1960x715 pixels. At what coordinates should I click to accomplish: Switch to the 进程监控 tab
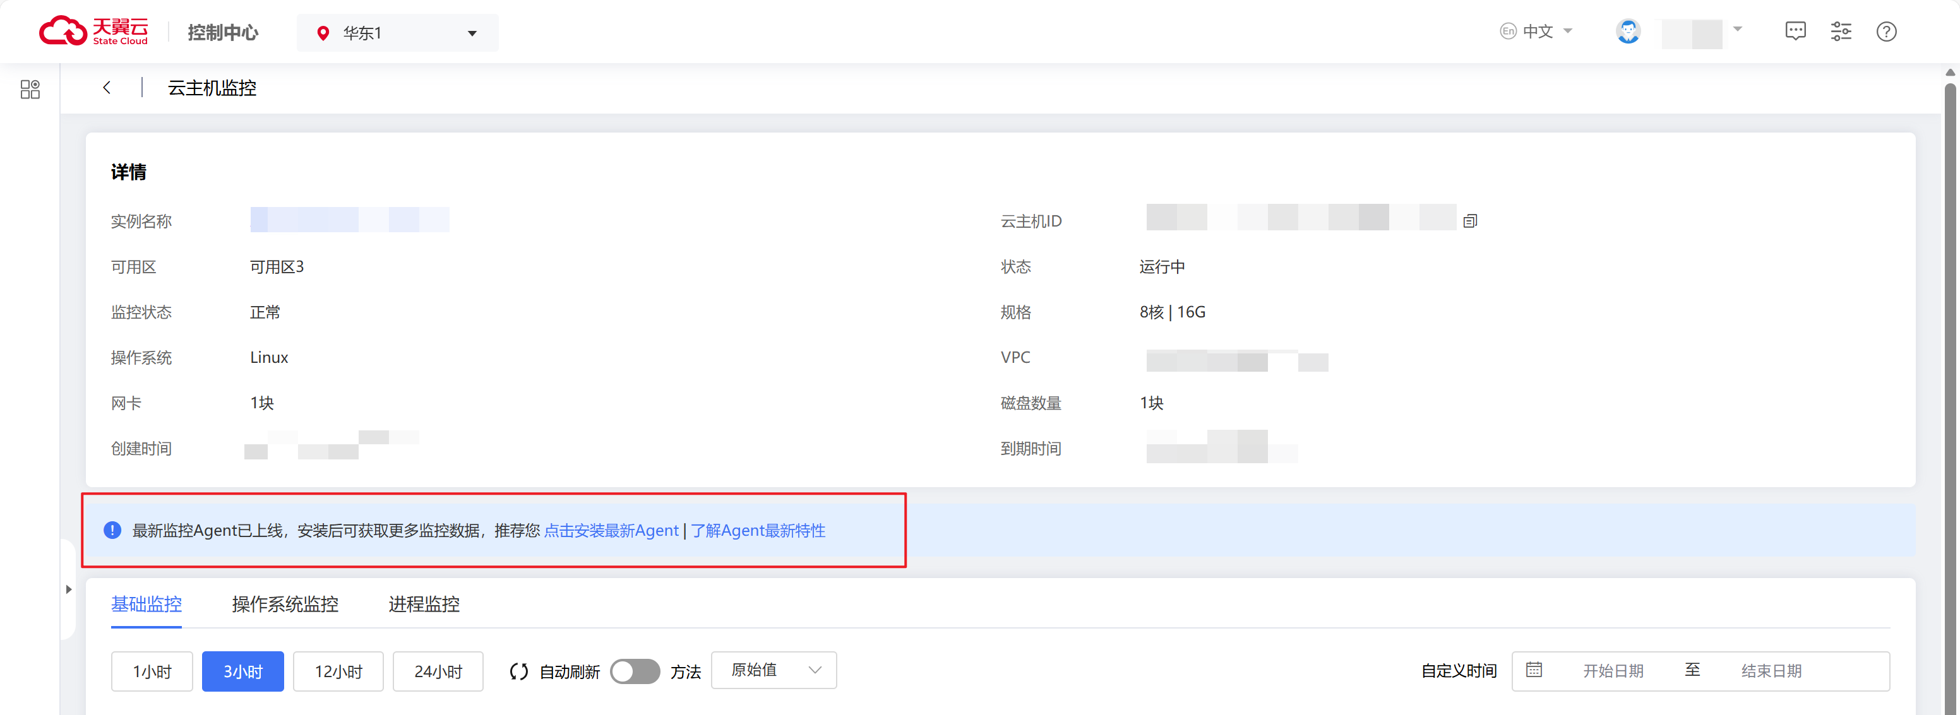point(424,604)
